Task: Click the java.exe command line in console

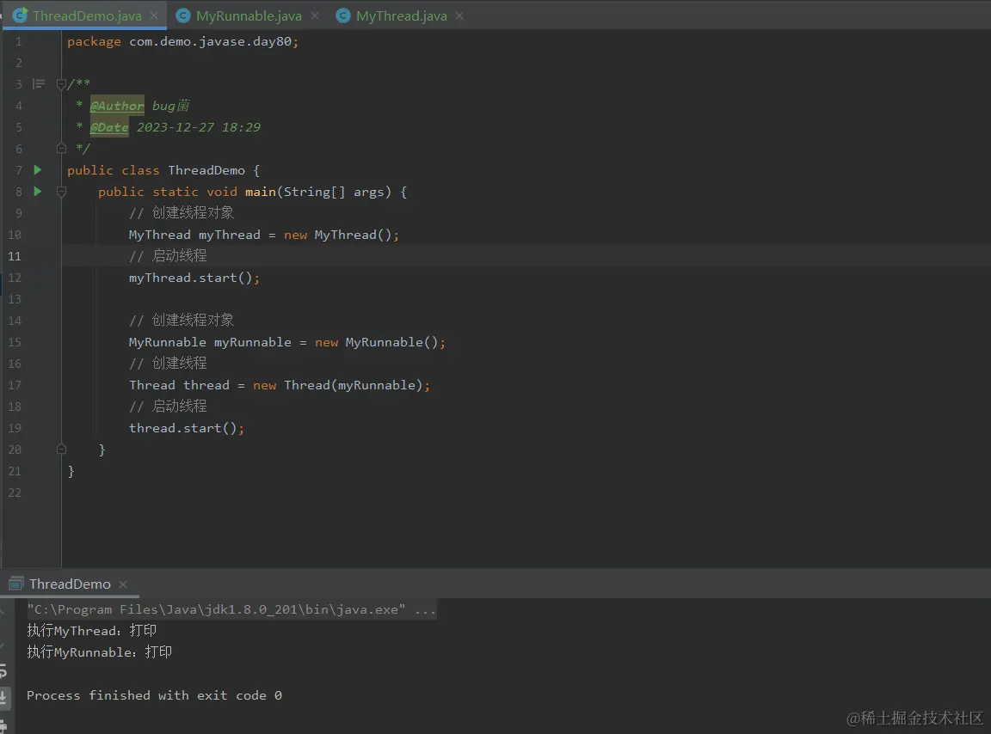Action: click(x=231, y=609)
